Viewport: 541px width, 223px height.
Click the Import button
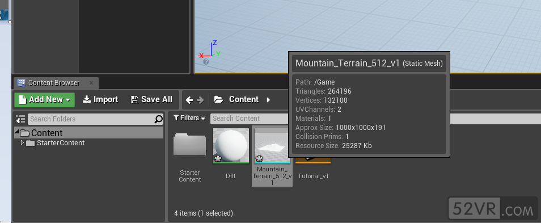click(101, 99)
